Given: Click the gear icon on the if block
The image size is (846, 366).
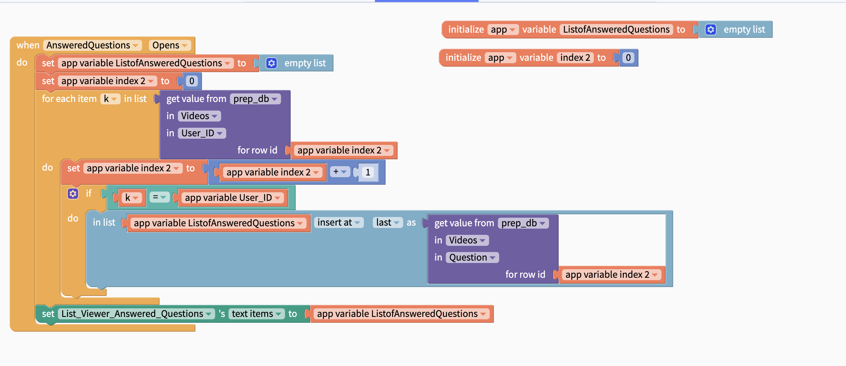Looking at the screenshot, I should (x=73, y=194).
